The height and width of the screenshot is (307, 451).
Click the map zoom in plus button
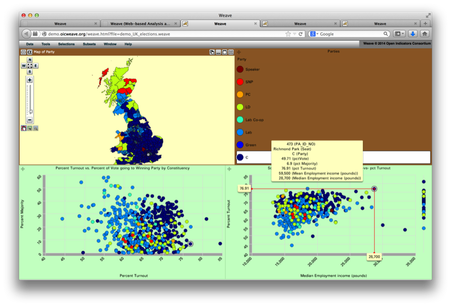(30, 80)
